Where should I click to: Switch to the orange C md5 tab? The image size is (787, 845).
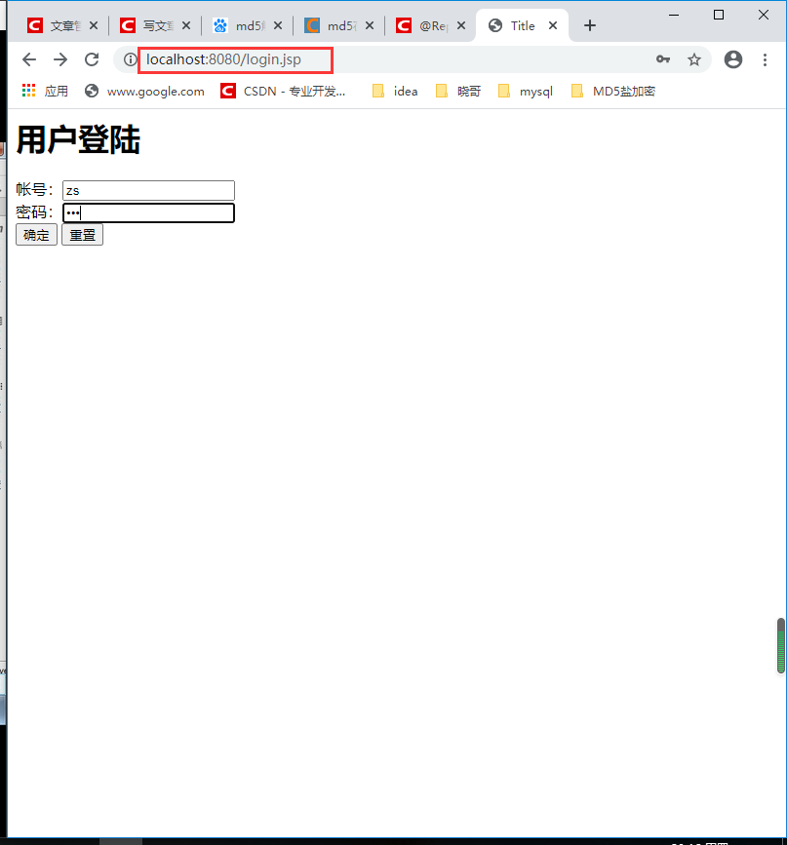tap(331, 25)
